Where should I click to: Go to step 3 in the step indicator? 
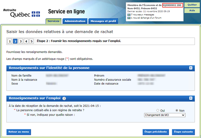[x=21, y=41]
